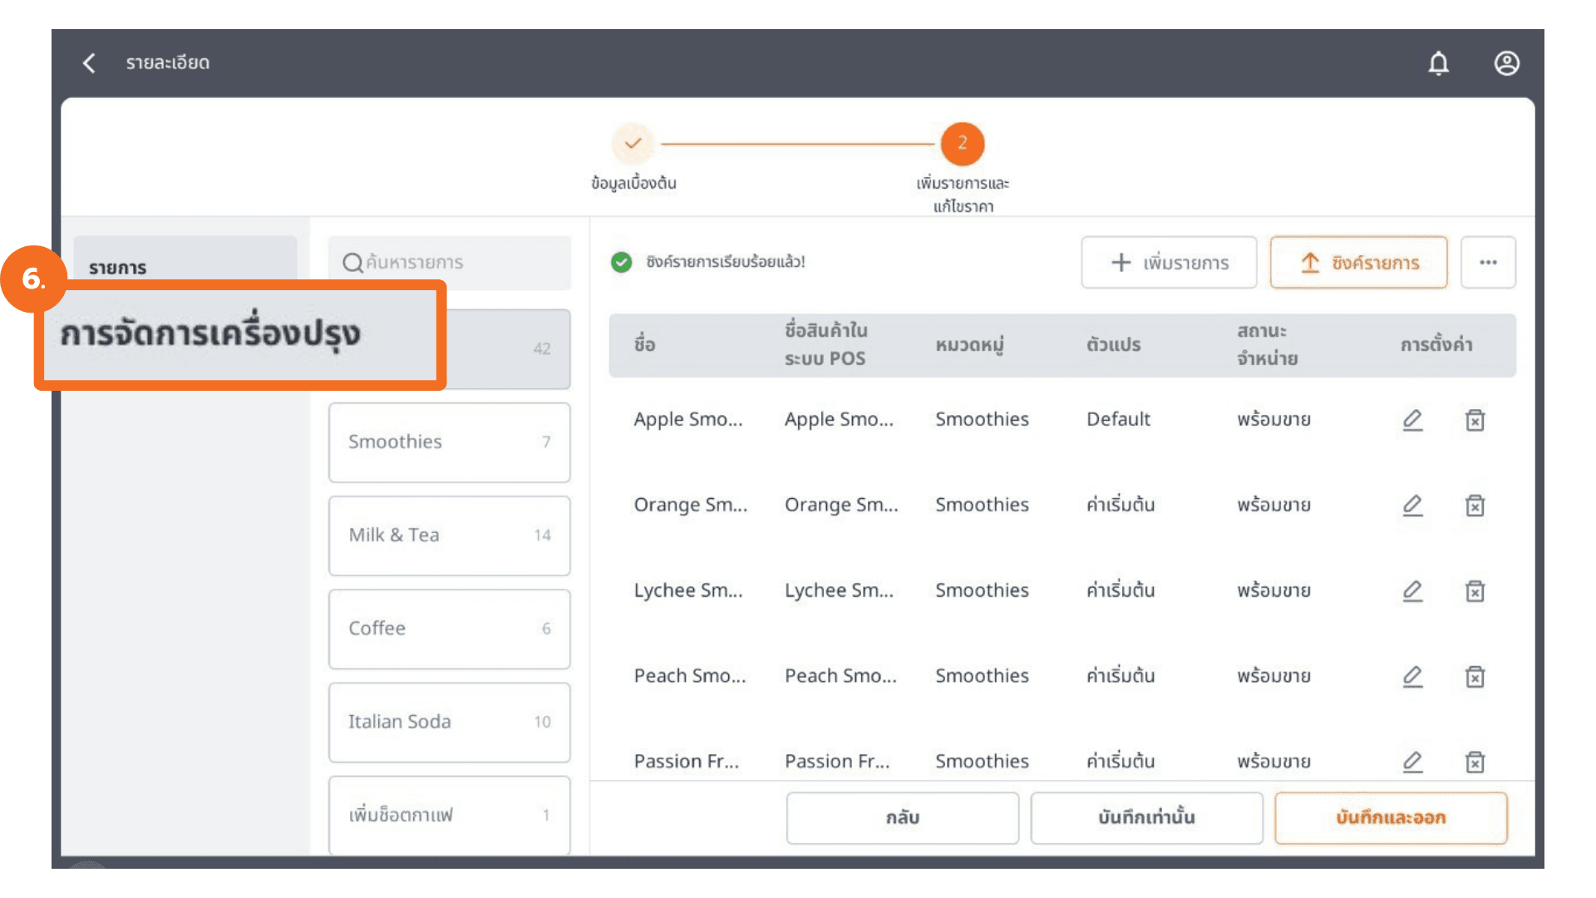Viewport: 1596px width, 898px height.
Task: Click the ซิงค์รายการ sync button
Action: point(1358,263)
